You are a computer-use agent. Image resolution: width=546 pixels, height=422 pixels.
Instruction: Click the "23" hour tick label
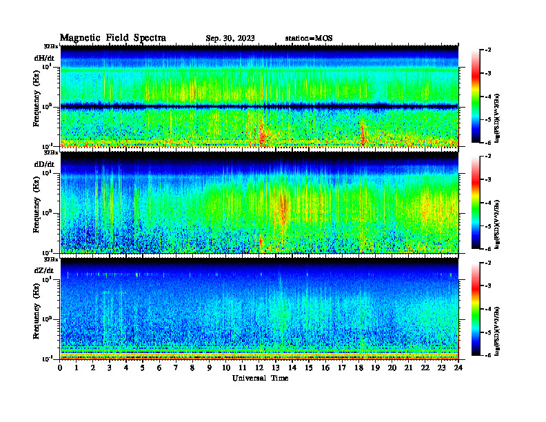[441, 368]
